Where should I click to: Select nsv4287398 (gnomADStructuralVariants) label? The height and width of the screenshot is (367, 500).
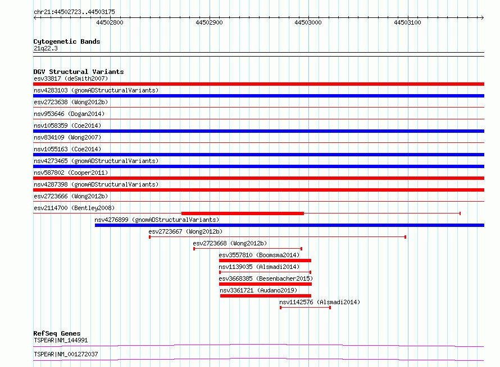pyautogui.click(x=96, y=184)
